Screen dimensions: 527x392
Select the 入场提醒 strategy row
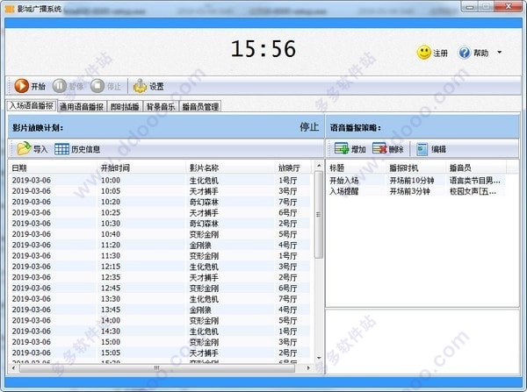[x=416, y=191]
